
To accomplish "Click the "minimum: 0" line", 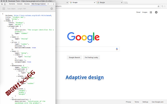I will tap(20, 46).
